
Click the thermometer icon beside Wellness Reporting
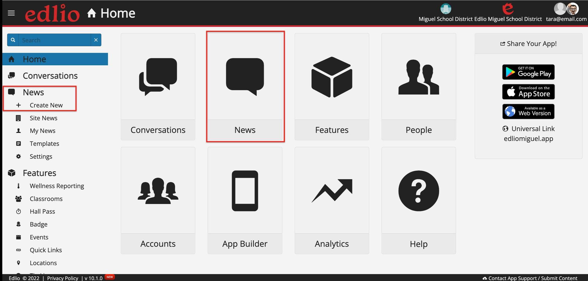point(18,186)
